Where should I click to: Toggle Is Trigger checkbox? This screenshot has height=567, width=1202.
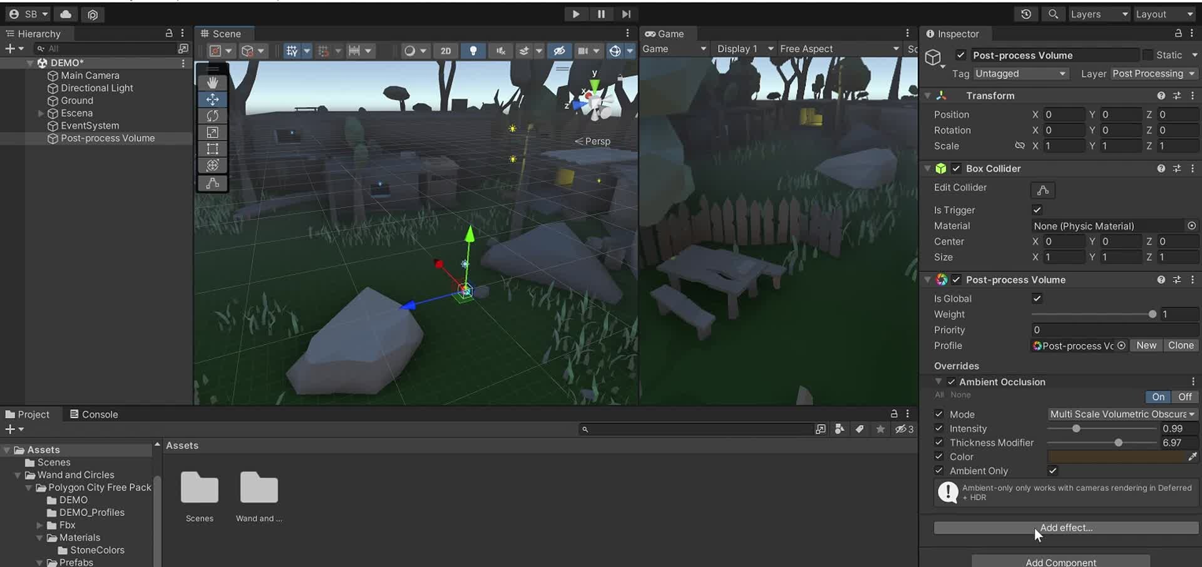1037,210
